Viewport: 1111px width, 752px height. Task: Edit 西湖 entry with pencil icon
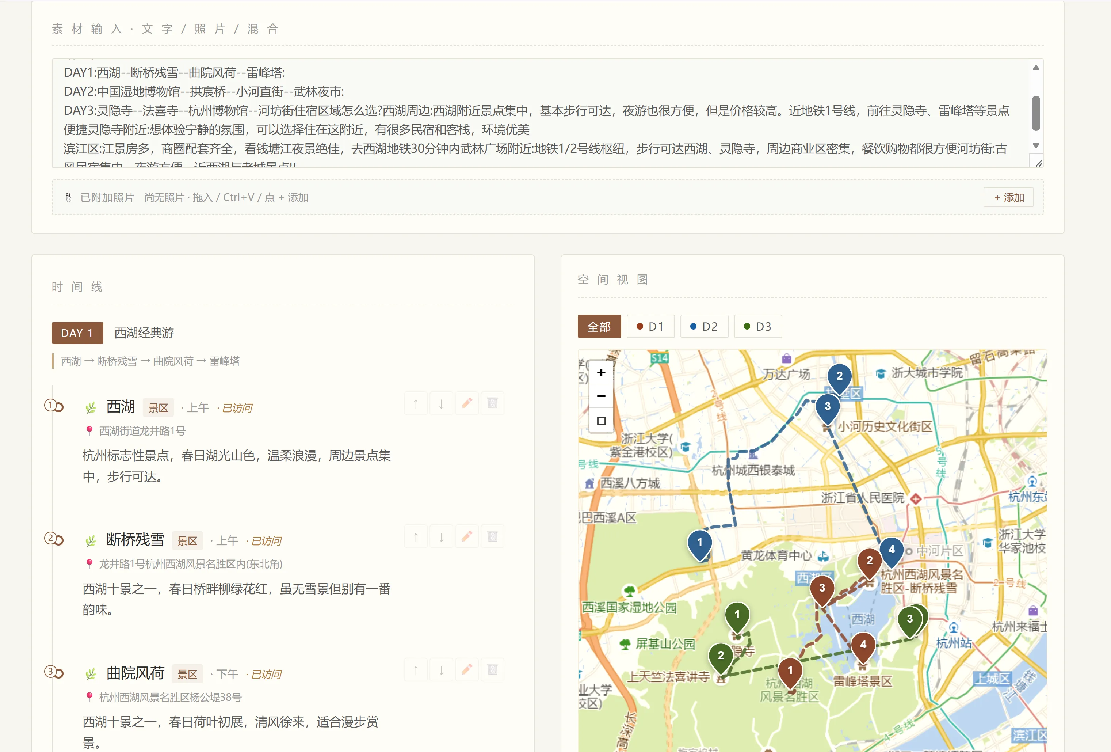click(467, 404)
